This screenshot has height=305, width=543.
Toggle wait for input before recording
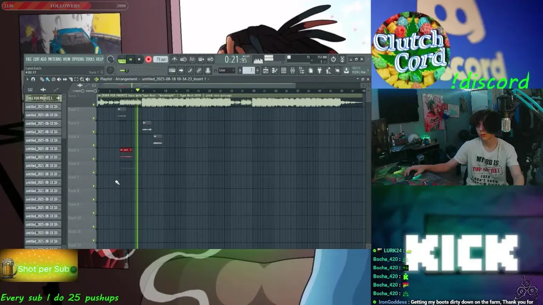183,59
